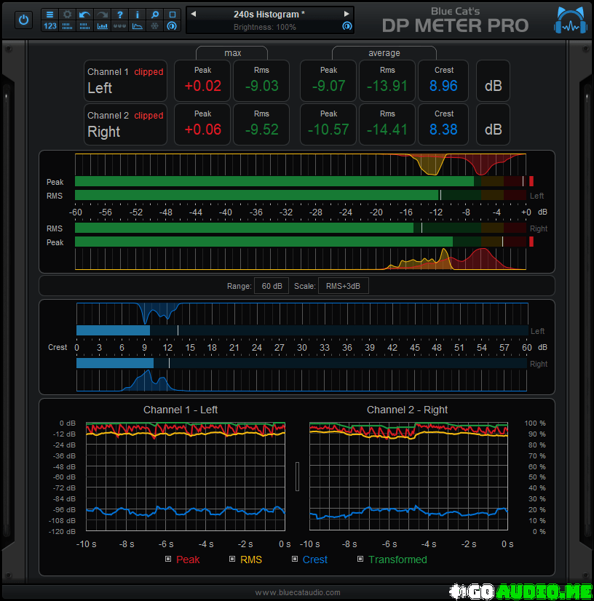The image size is (594, 601).
Task: Click the Crest 8.38 value
Action: point(443,130)
